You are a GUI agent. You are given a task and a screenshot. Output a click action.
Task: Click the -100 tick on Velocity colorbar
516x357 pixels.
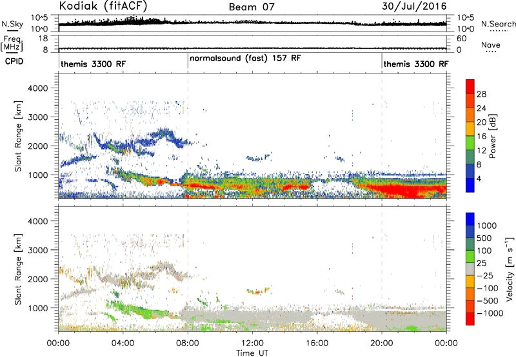(x=488, y=288)
